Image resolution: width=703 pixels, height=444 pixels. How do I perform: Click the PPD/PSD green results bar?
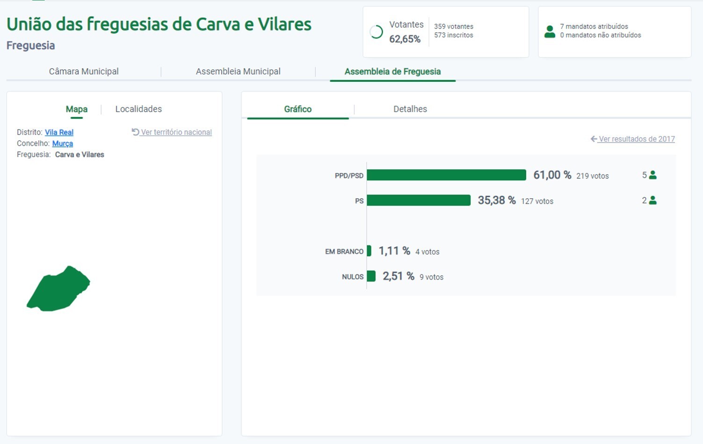tap(446, 175)
